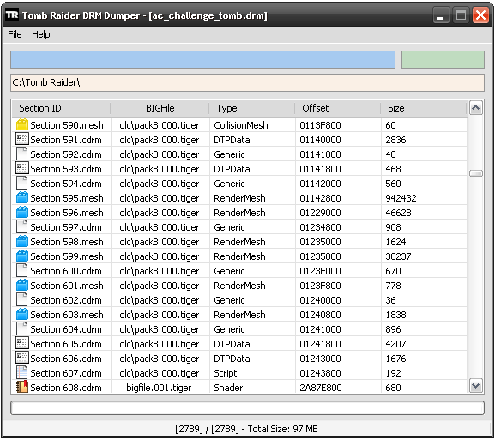Screen dimensions: 495x440
Task: Click the Script icon beside Section 607.cdrm
Action: [x=21, y=372]
